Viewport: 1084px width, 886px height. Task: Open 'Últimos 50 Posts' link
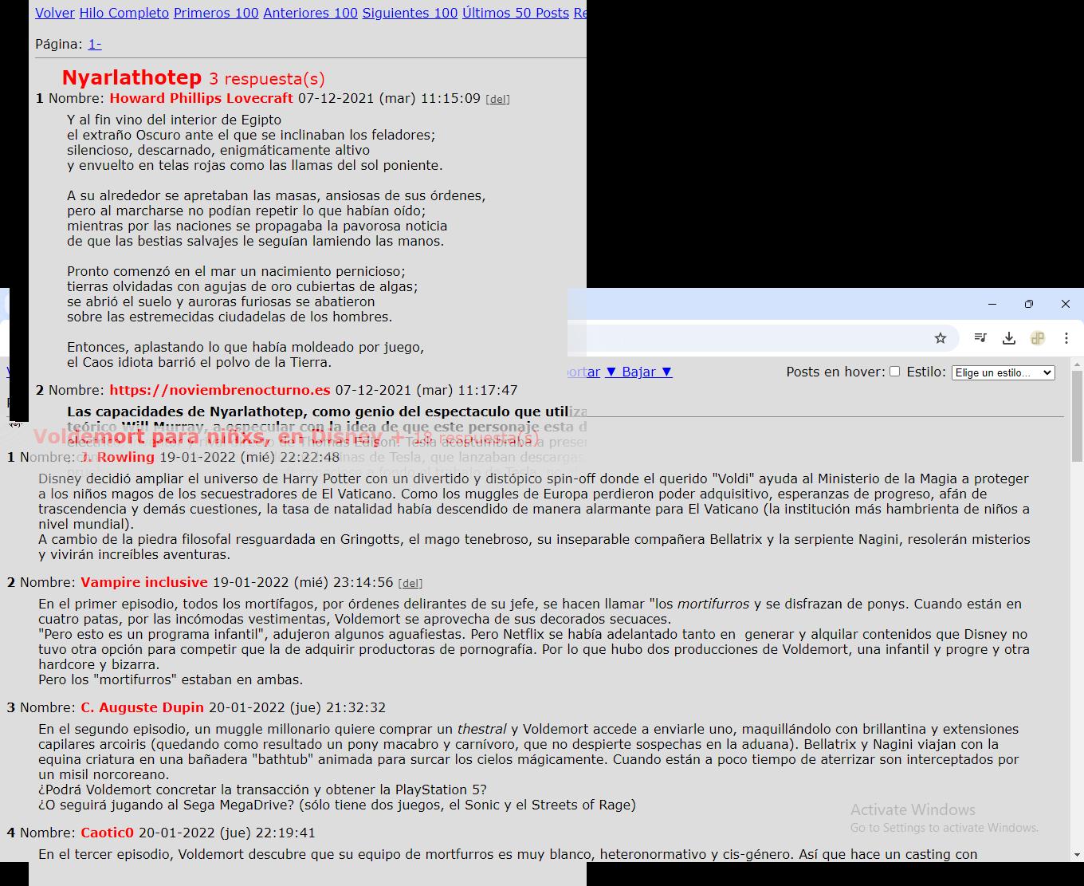516,13
